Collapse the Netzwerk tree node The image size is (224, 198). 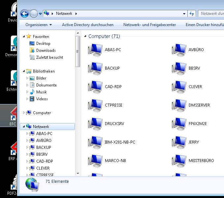24,127
